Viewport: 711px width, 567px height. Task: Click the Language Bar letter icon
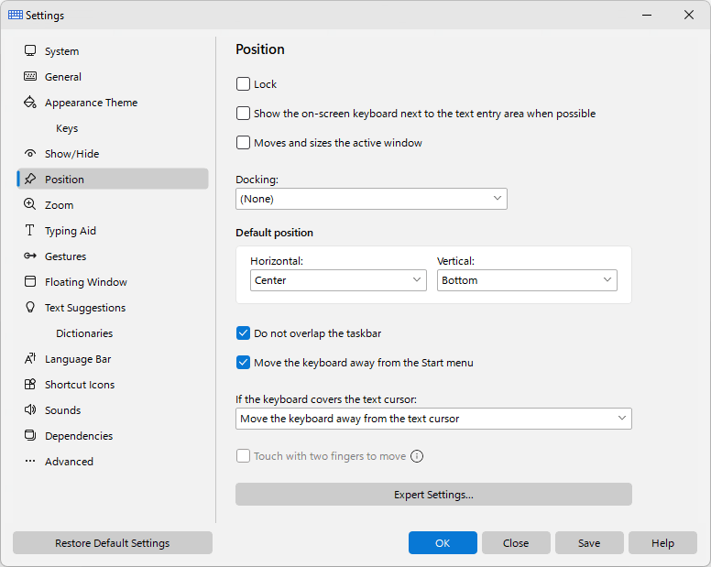30,358
